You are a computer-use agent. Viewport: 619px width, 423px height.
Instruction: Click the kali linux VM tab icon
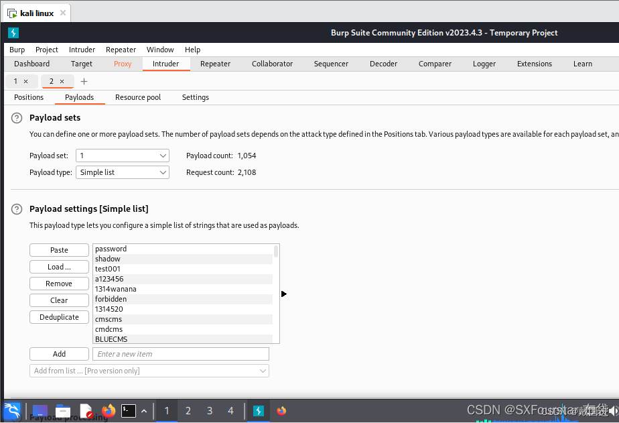click(12, 13)
